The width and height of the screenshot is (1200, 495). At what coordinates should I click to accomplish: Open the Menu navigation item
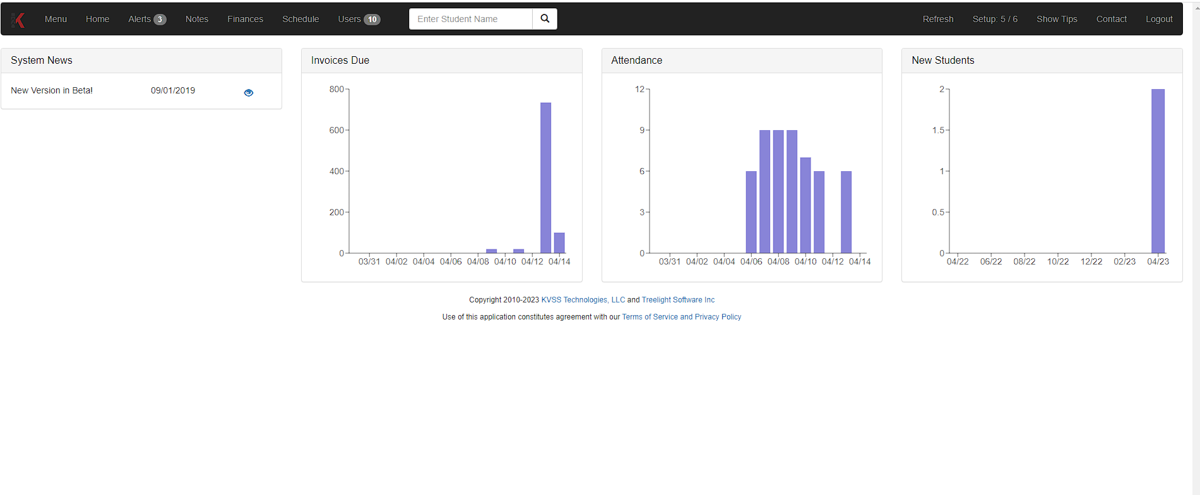(56, 19)
